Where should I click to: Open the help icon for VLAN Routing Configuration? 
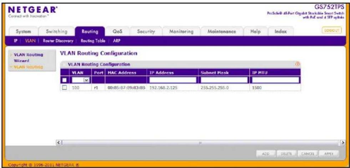coord(297,65)
